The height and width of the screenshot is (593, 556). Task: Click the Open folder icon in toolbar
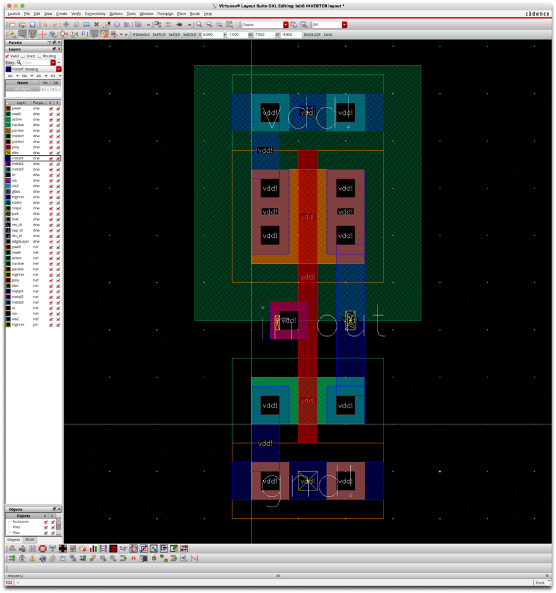point(13,25)
